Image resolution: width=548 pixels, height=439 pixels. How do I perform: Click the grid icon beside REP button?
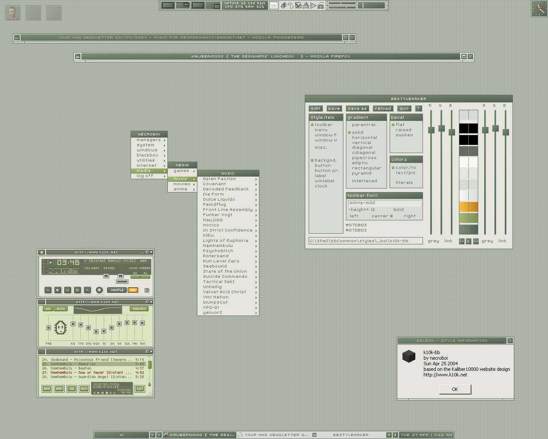(147, 290)
